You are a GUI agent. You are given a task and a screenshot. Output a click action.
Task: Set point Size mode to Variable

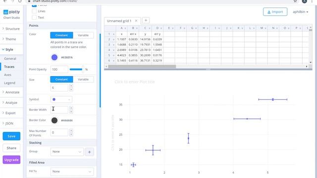pos(83,79)
